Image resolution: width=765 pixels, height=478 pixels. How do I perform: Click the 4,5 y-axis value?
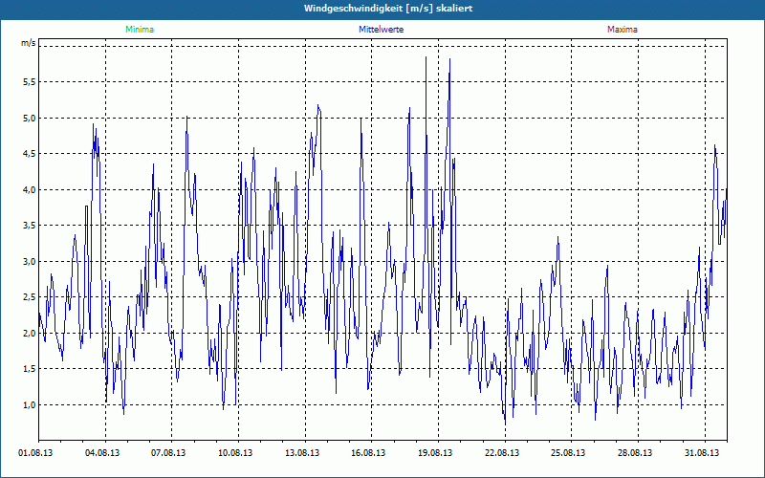pyautogui.click(x=30, y=154)
